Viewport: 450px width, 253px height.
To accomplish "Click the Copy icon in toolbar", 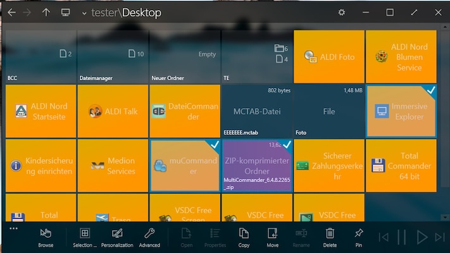I will pyautogui.click(x=244, y=237).
